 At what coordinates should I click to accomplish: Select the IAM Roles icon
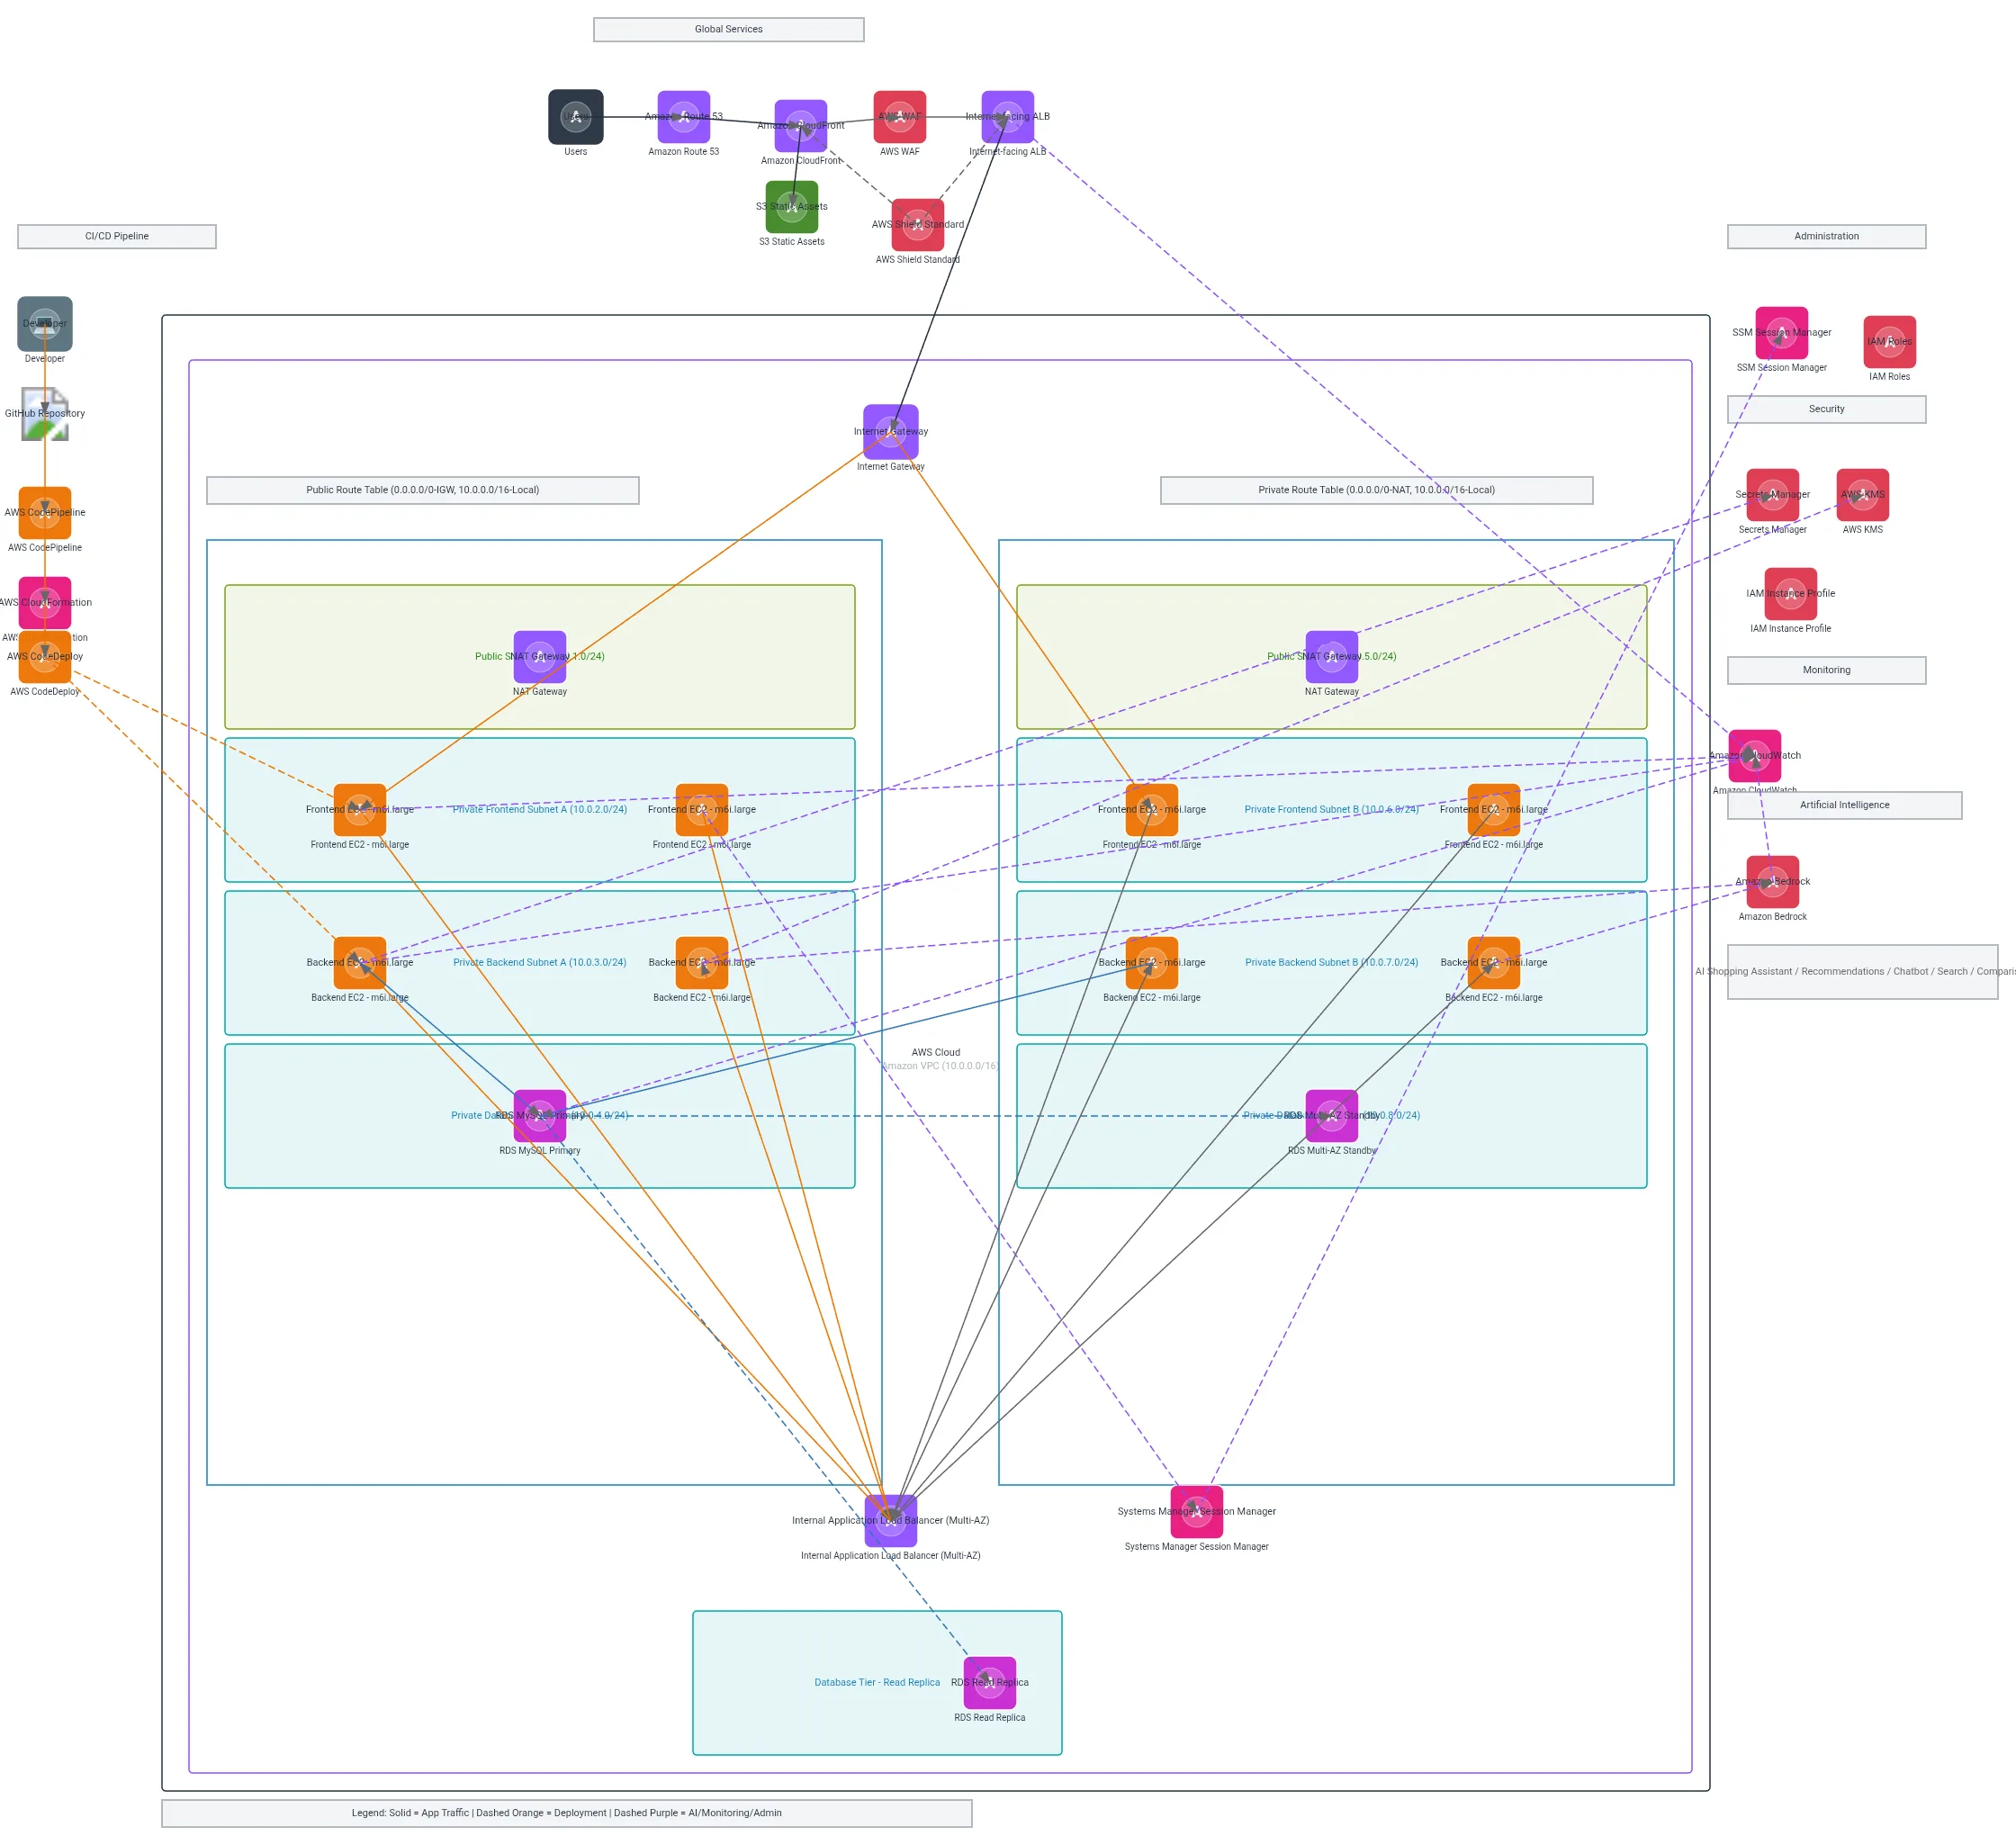click(x=1889, y=341)
